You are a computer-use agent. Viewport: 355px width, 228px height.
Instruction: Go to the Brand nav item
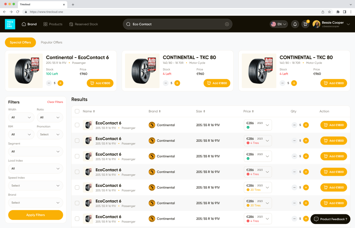(29, 24)
